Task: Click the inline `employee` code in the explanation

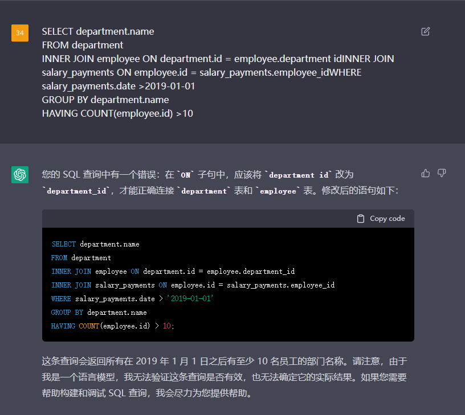Action: coord(278,191)
